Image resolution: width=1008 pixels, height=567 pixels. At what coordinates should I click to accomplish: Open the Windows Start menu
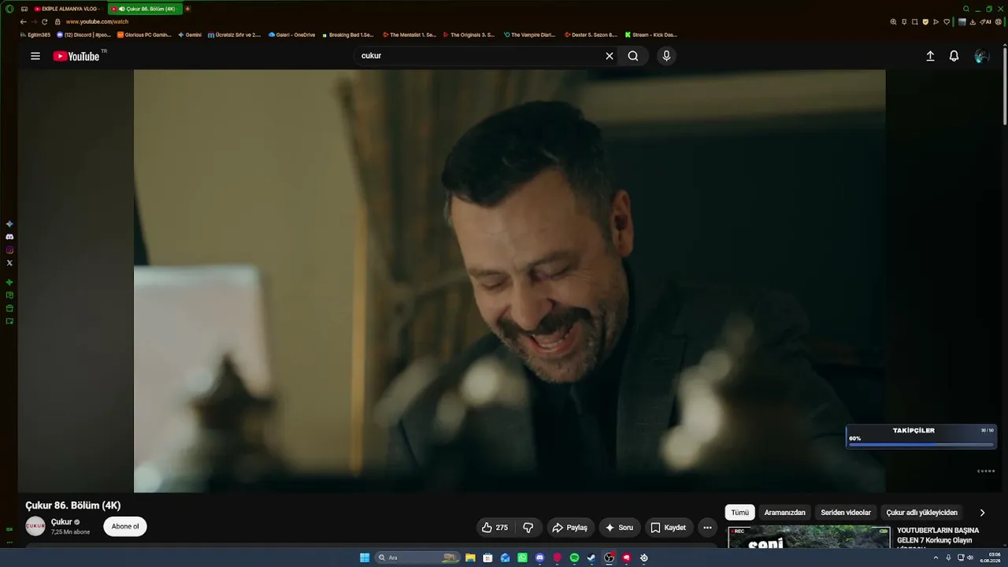click(365, 558)
